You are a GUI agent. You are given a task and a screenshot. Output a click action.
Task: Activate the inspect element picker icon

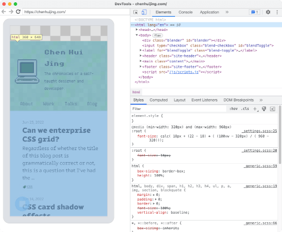[136, 12]
